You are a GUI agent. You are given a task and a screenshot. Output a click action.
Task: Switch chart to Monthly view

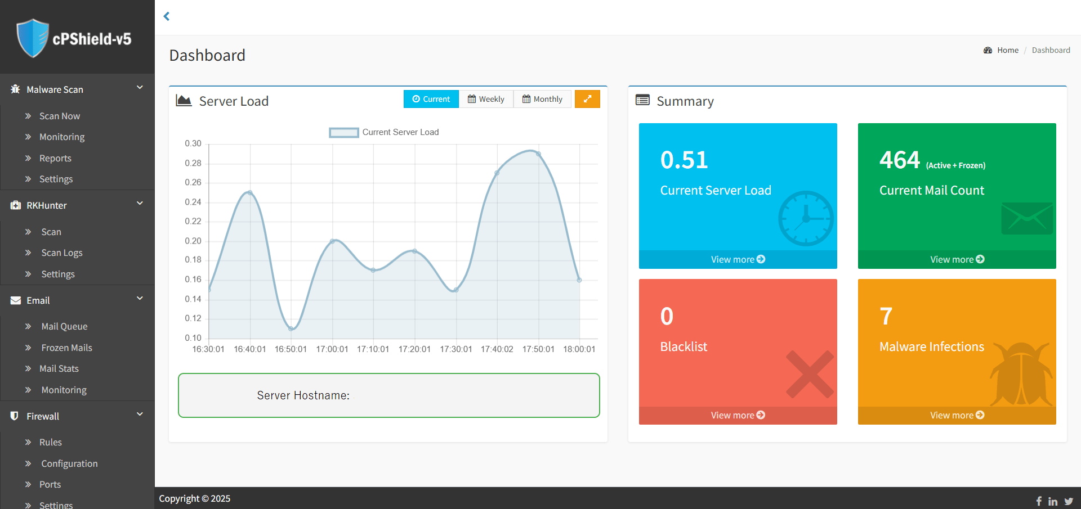[542, 99]
